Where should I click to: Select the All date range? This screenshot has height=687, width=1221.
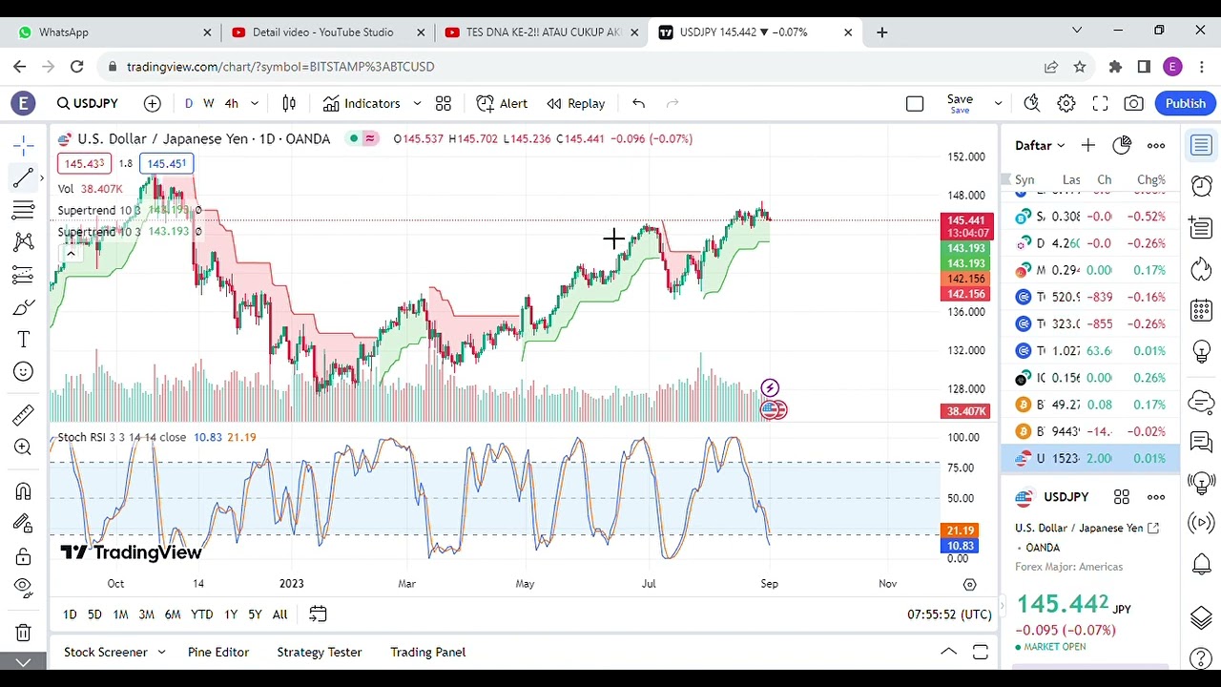click(279, 614)
